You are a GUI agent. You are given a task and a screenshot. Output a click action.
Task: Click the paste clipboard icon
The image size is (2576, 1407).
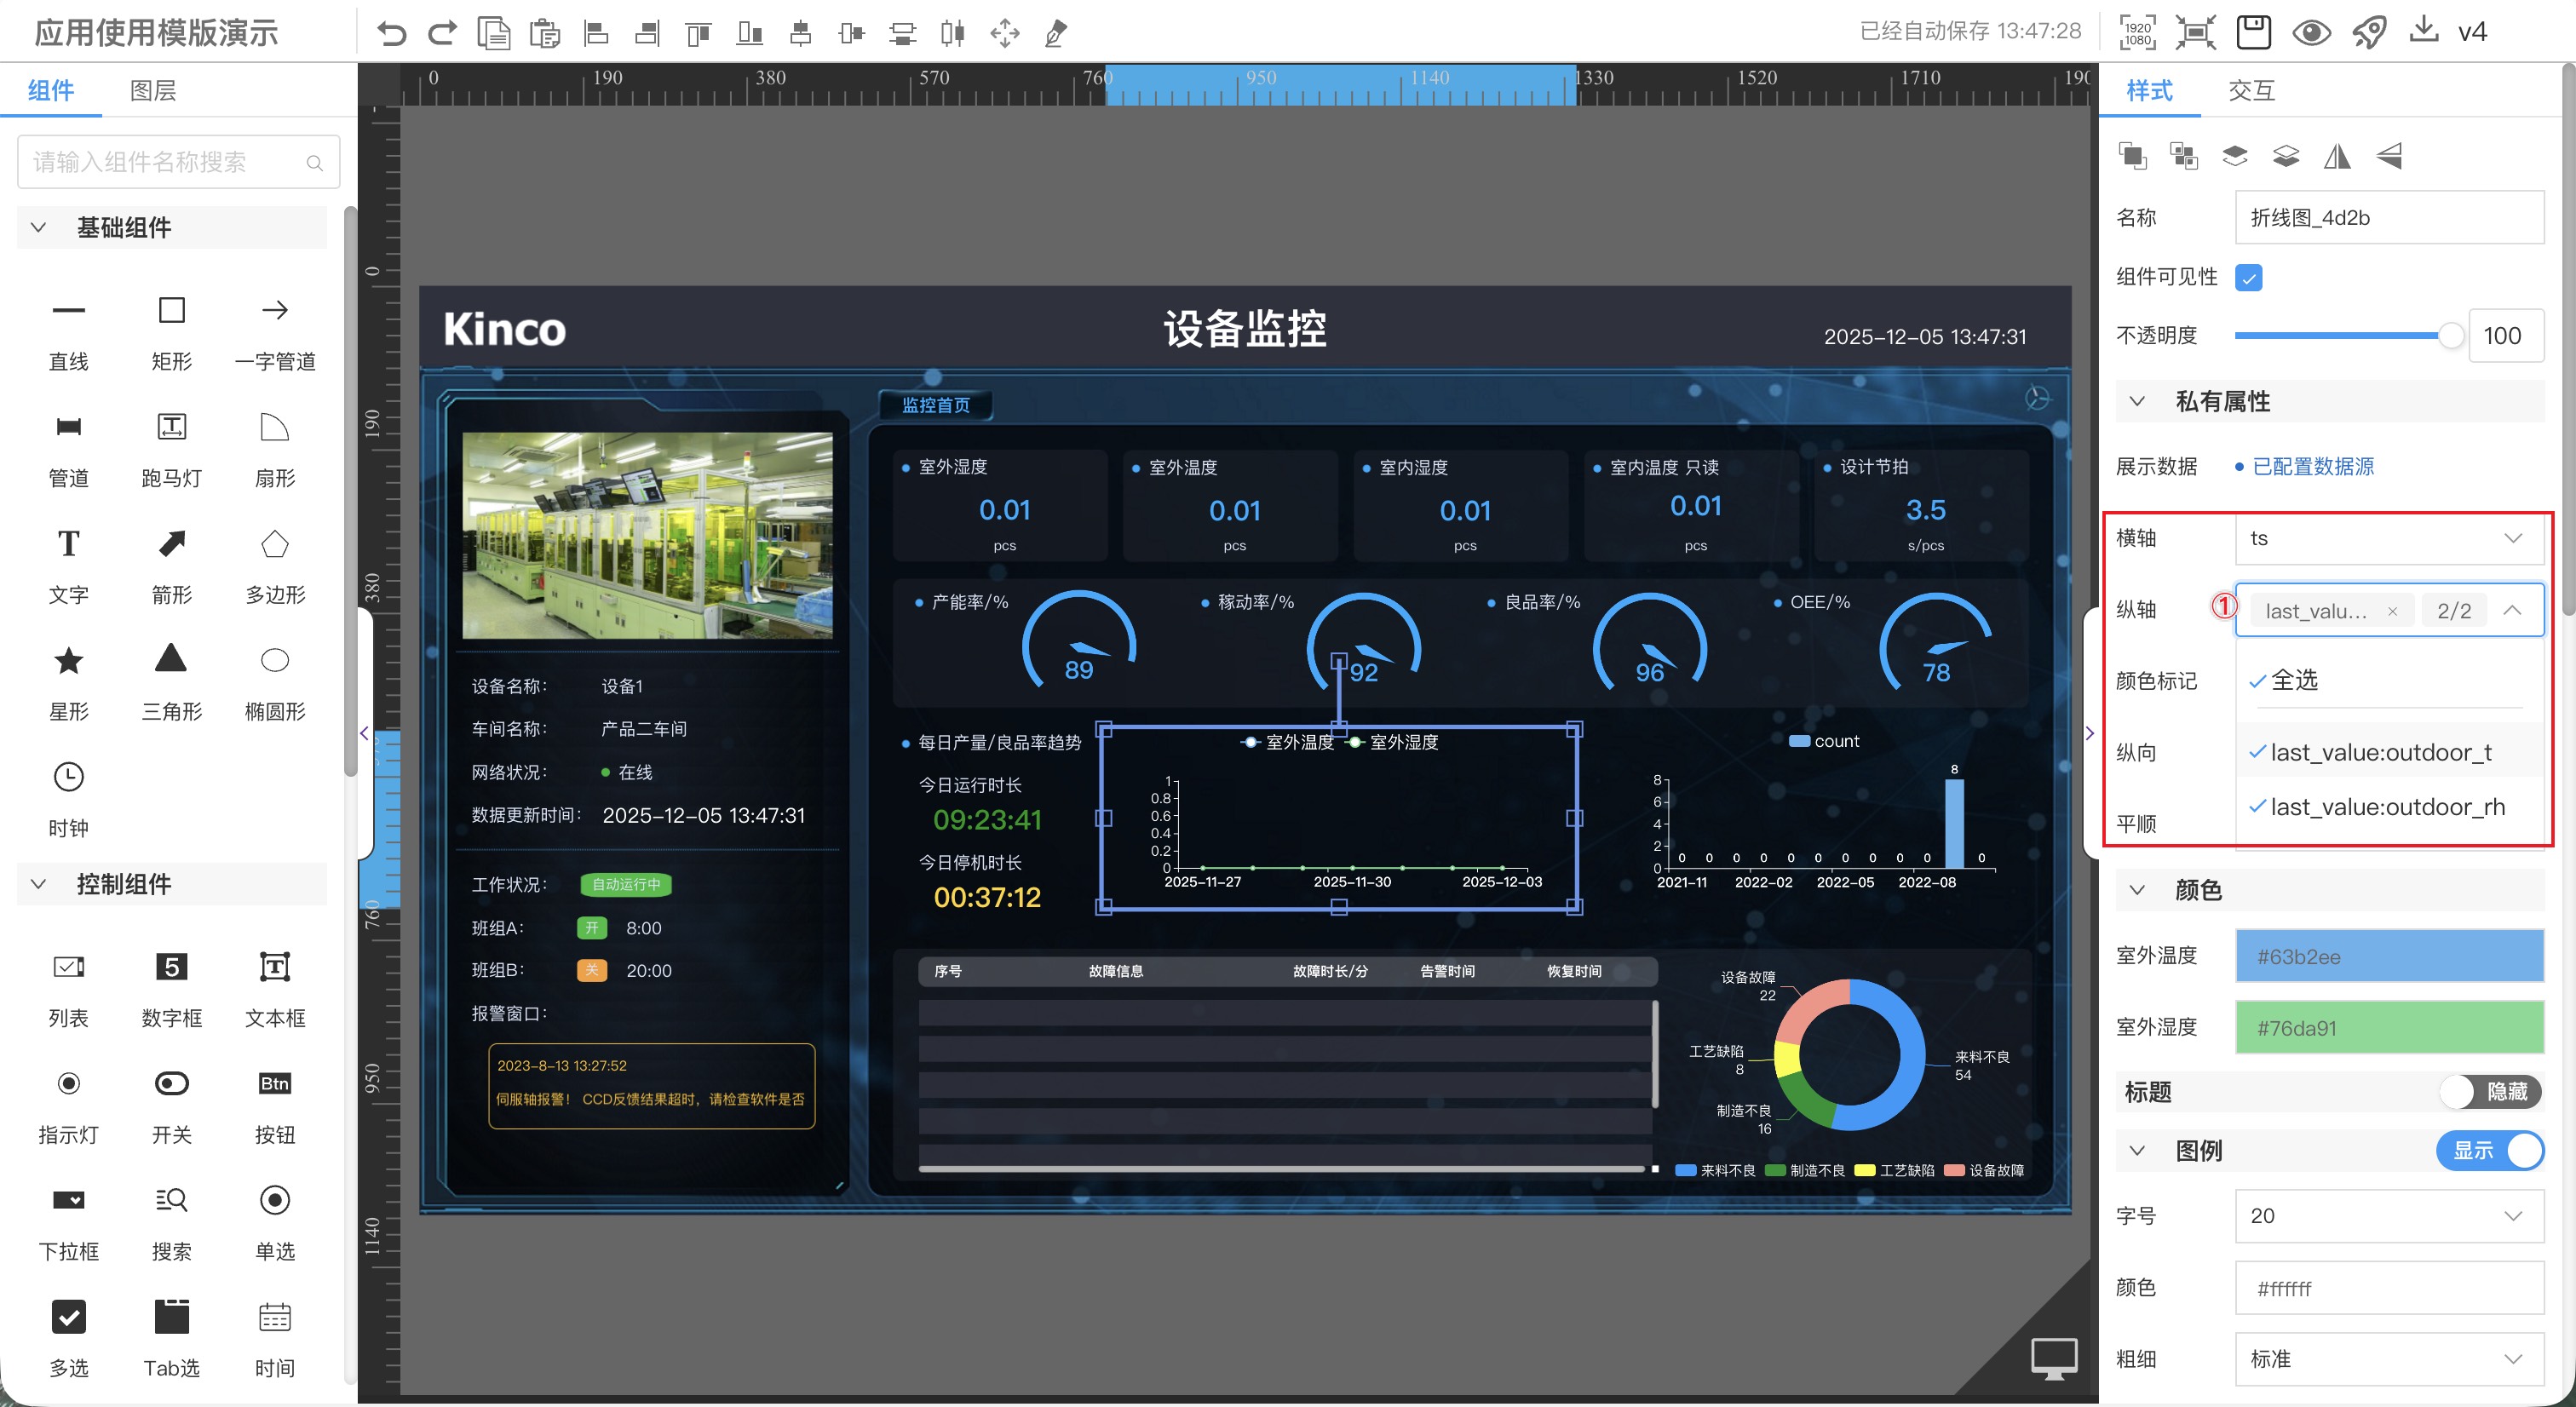[544, 33]
